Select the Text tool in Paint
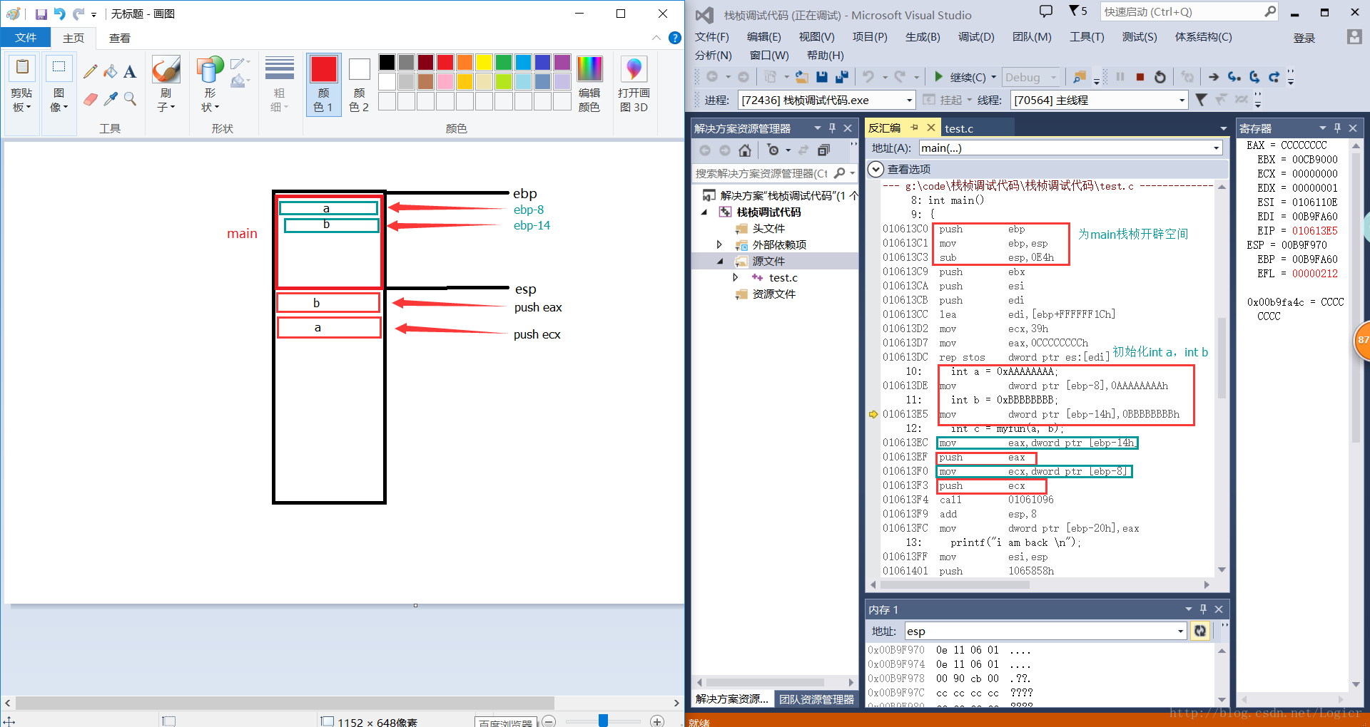This screenshot has width=1370, height=727. pyautogui.click(x=130, y=71)
